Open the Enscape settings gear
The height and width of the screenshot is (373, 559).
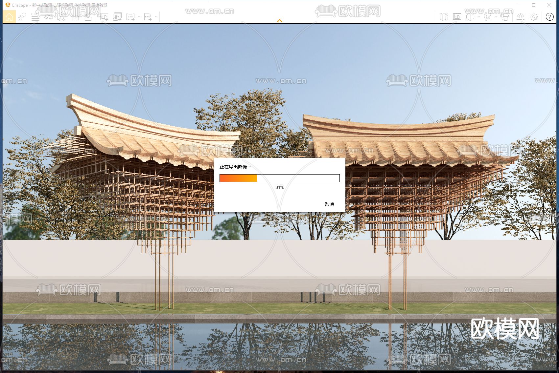[533, 16]
